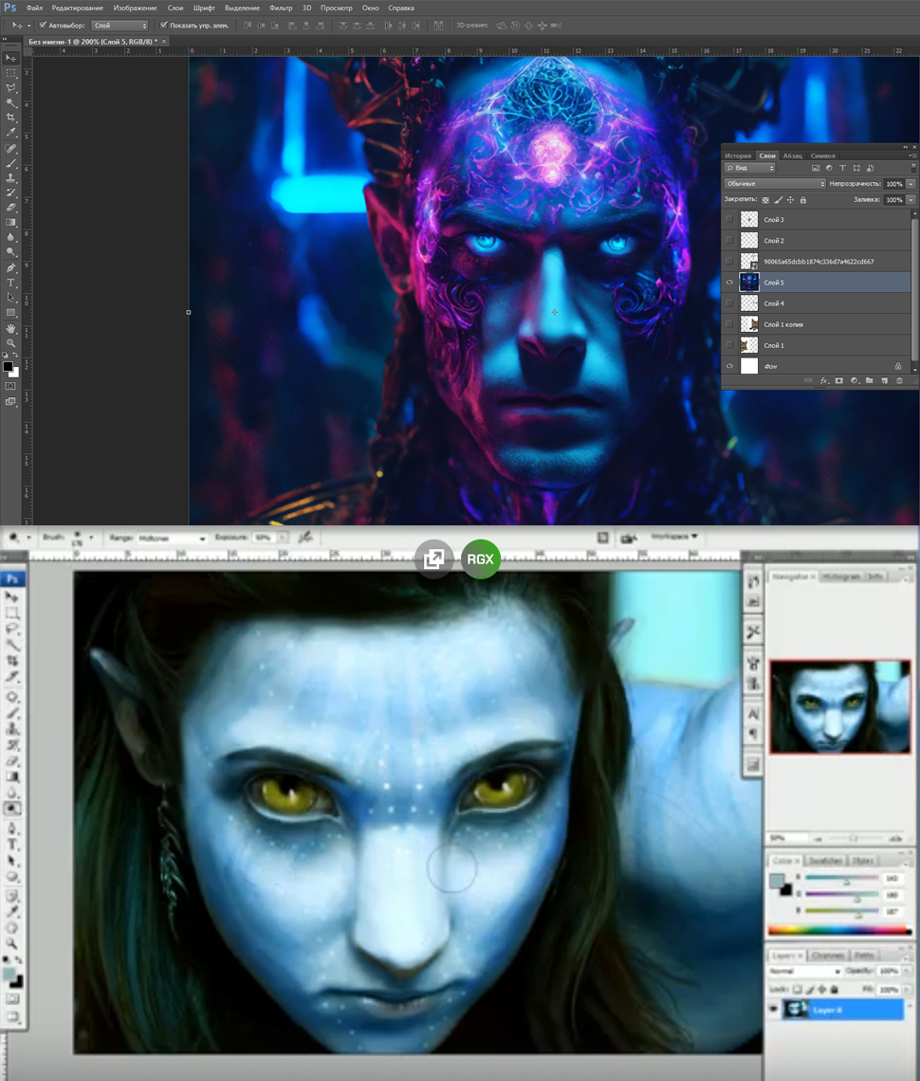Open the Непрозрачность opacity dropdown arrow
The width and height of the screenshot is (920, 1081).
pyautogui.click(x=911, y=184)
